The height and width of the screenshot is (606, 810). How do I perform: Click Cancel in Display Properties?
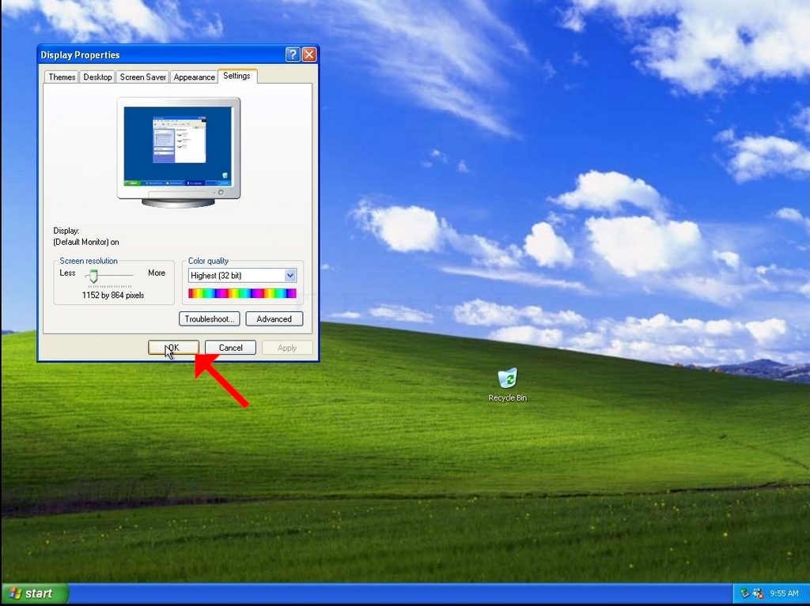tap(230, 348)
